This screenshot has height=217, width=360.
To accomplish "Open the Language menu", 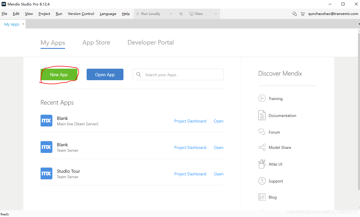I will pos(108,14).
